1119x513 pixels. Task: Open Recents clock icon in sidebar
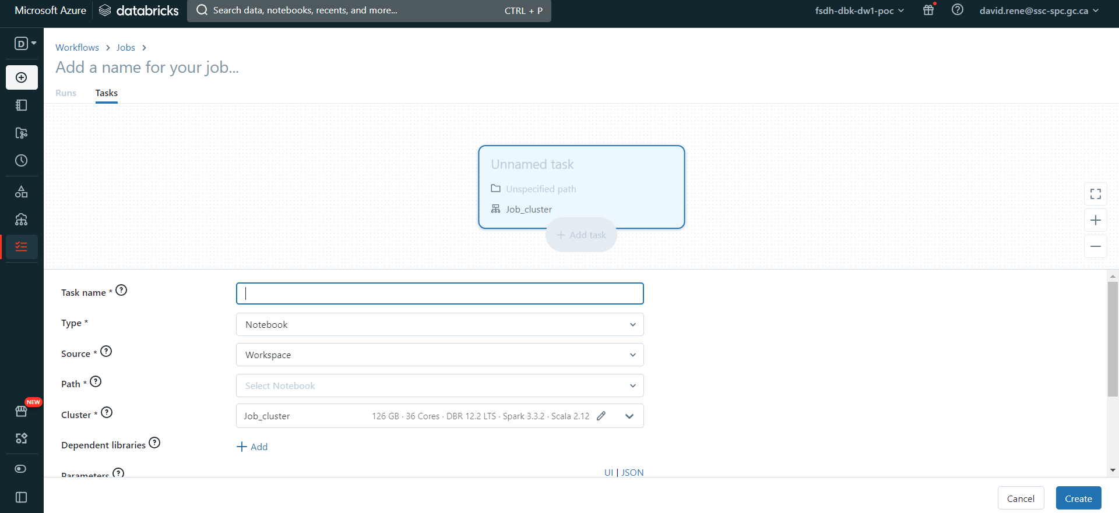click(x=22, y=161)
